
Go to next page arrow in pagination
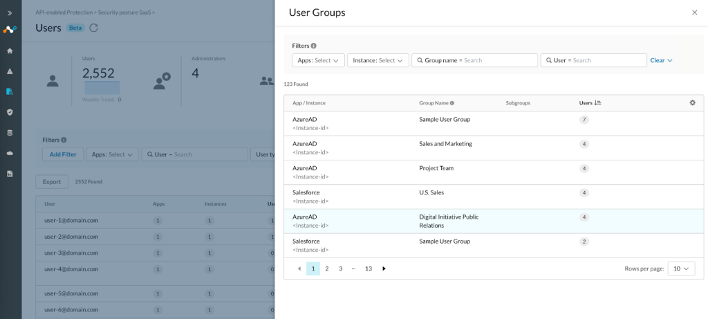pyautogui.click(x=384, y=268)
